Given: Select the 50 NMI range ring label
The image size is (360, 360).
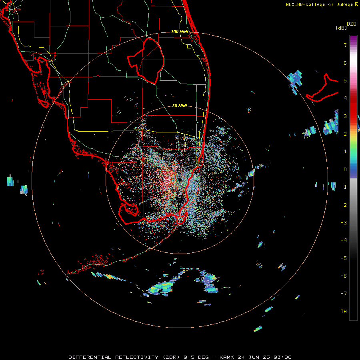Looking at the screenshot, I should click(x=180, y=106).
